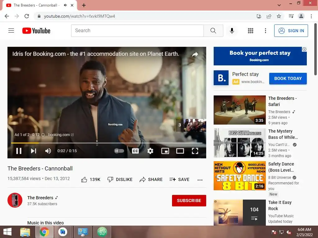This screenshot has height=238, width=318.
Task: Open the Windows Start menu
Action: (x=7, y=232)
